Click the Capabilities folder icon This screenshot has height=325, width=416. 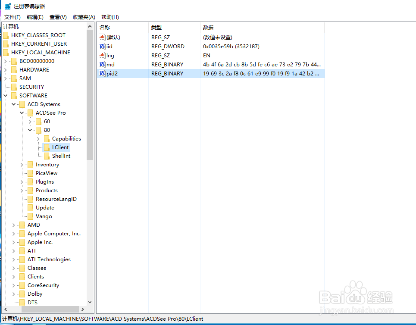47,139
